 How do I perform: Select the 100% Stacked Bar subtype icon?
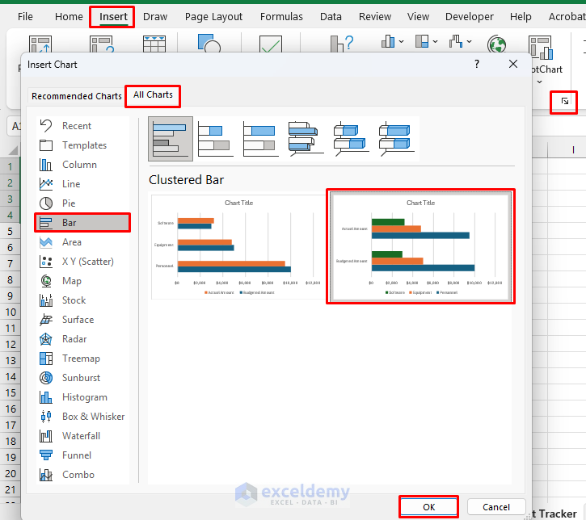[x=260, y=139]
